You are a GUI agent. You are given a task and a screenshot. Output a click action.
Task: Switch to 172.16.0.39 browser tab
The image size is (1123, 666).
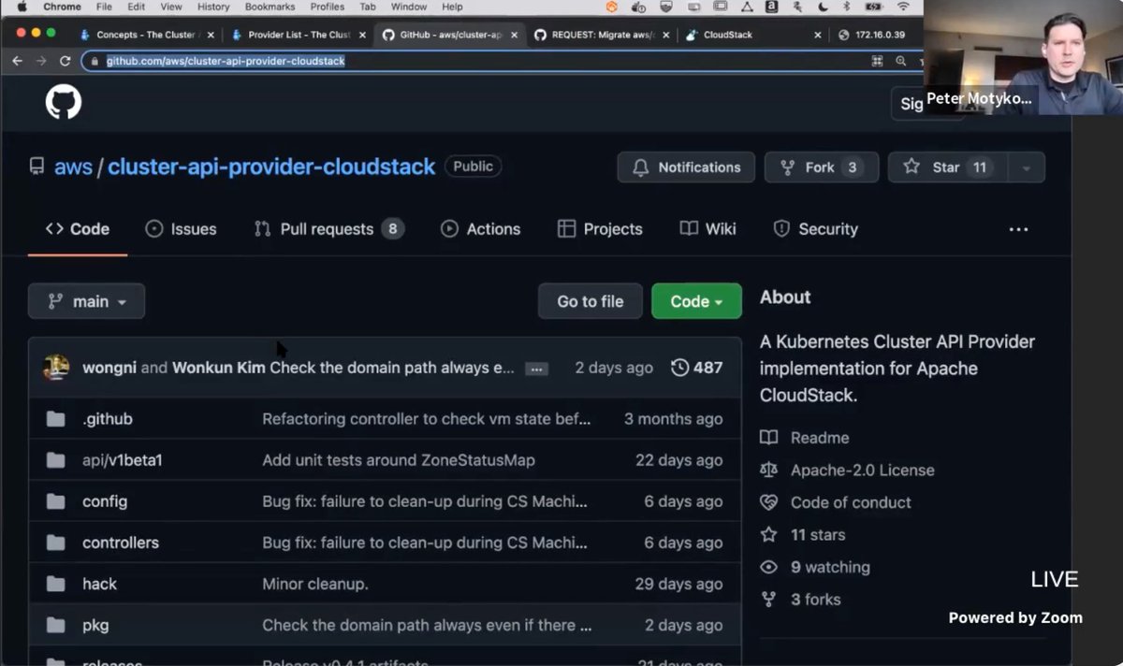(x=878, y=35)
